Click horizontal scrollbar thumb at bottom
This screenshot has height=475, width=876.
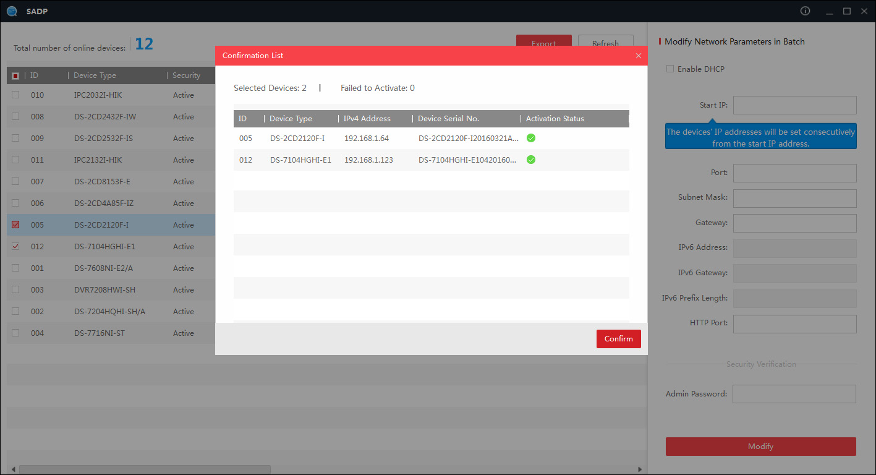[x=145, y=469]
